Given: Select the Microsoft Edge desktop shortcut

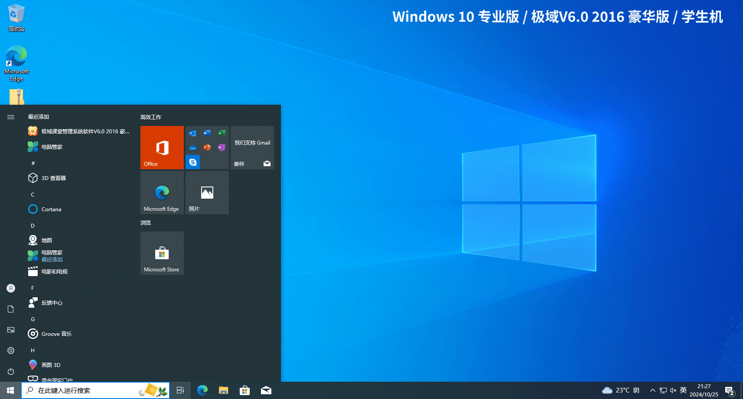Looking at the screenshot, I should [16, 64].
